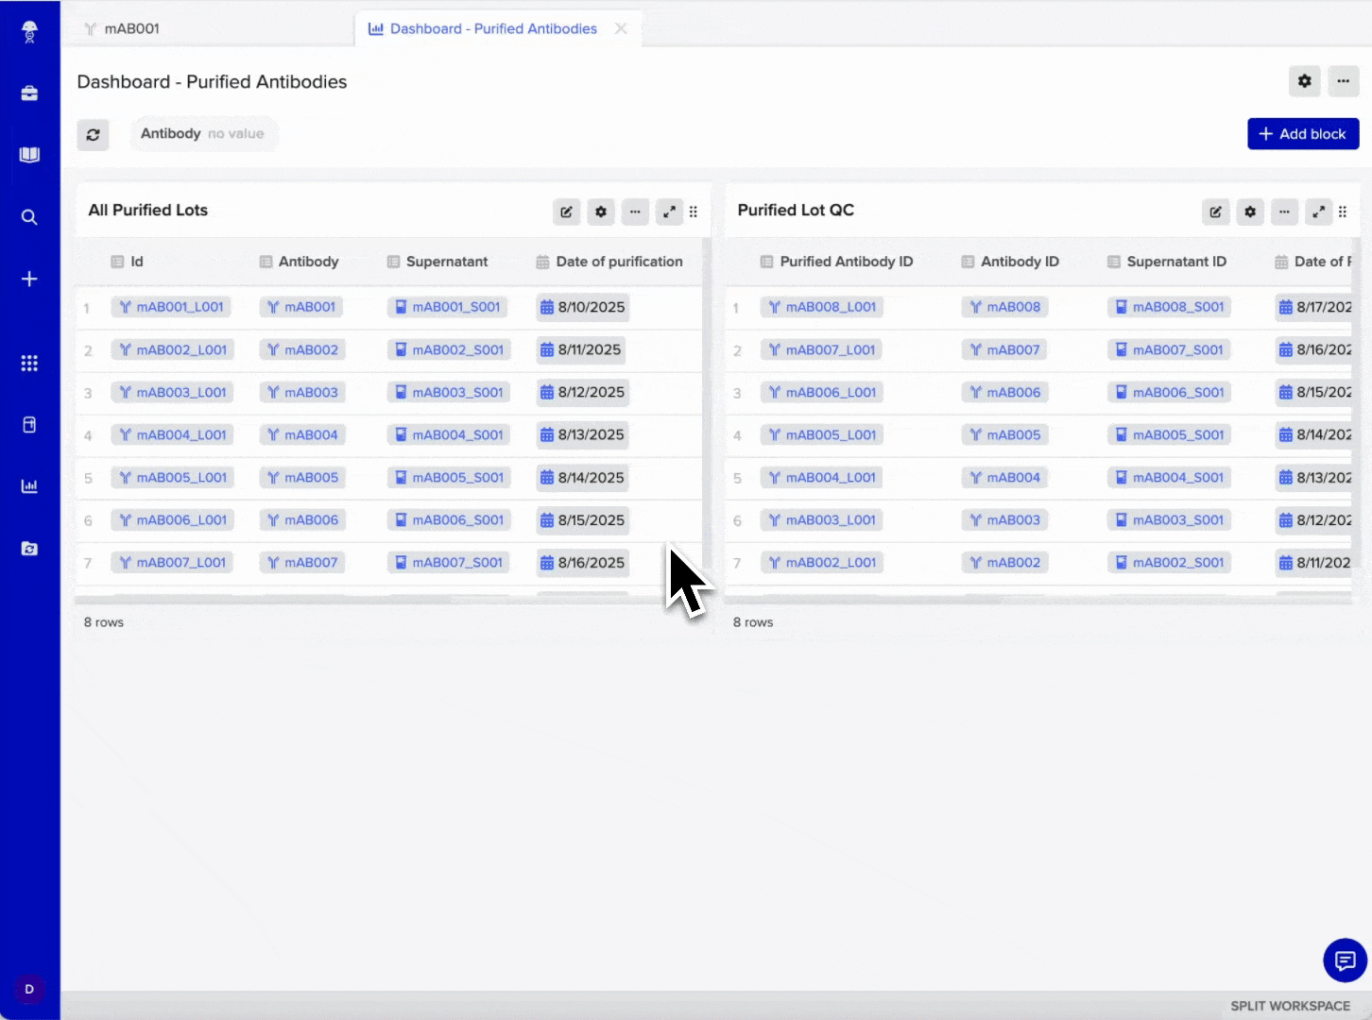Click the refresh dashboard icon
Viewport: 1372px width, 1020px height.
(93, 135)
